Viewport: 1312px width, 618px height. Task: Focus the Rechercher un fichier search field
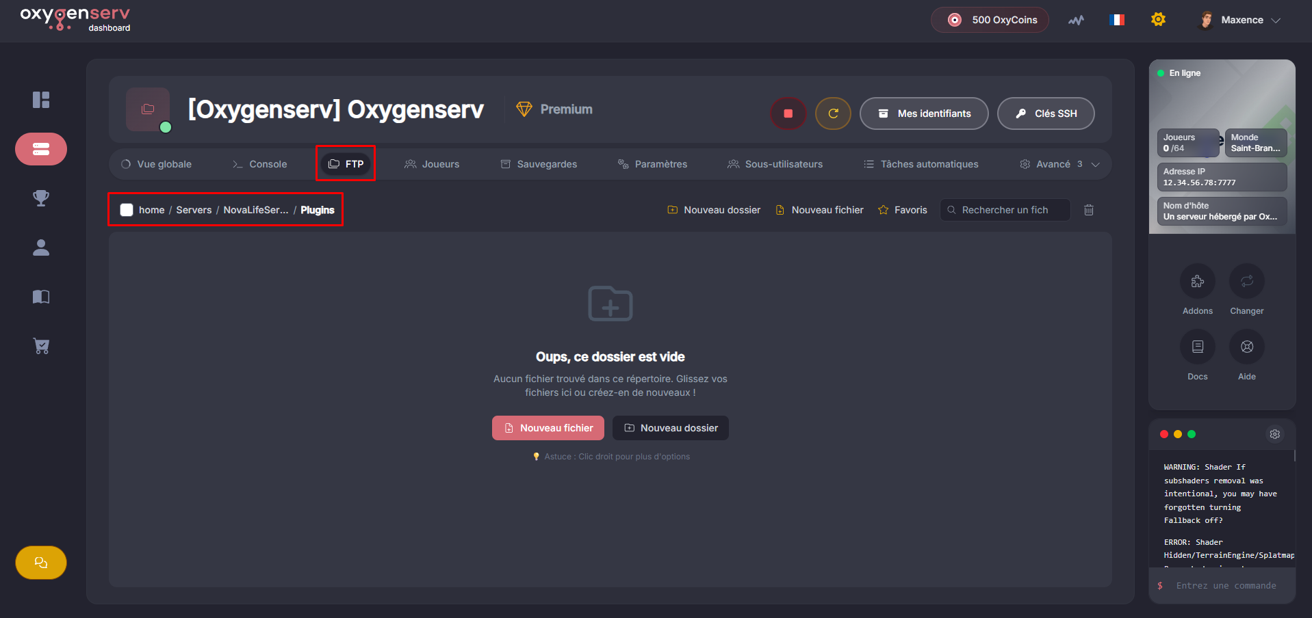[x=1007, y=210]
